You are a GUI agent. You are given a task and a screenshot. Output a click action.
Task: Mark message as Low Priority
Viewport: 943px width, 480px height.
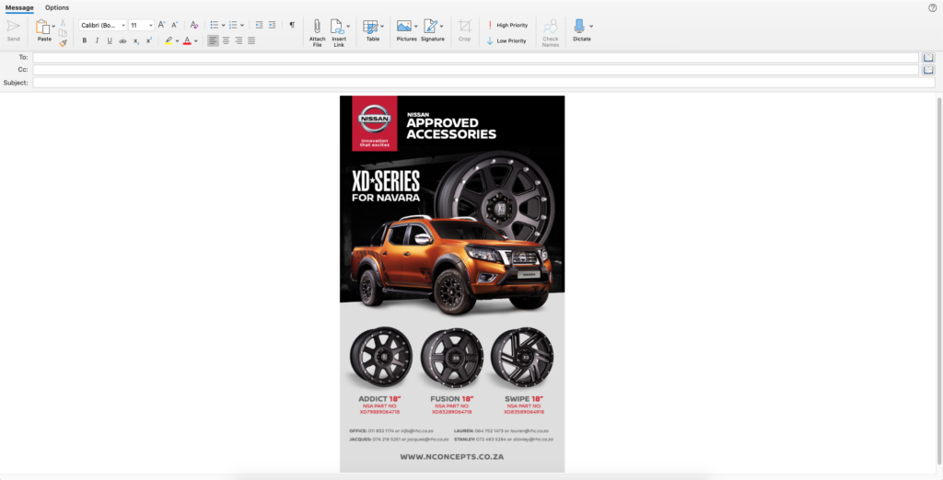pos(506,41)
